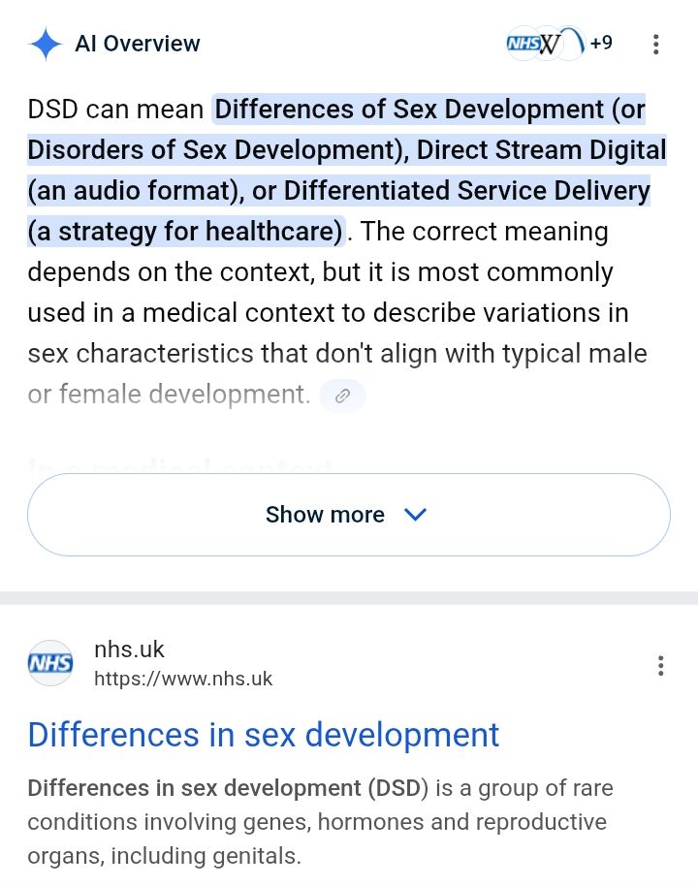This screenshot has width=698, height=887.
Task: Click highlighted 'Differences of Sex Development' phrase
Action: pyautogui.click(x=410, y=110)
